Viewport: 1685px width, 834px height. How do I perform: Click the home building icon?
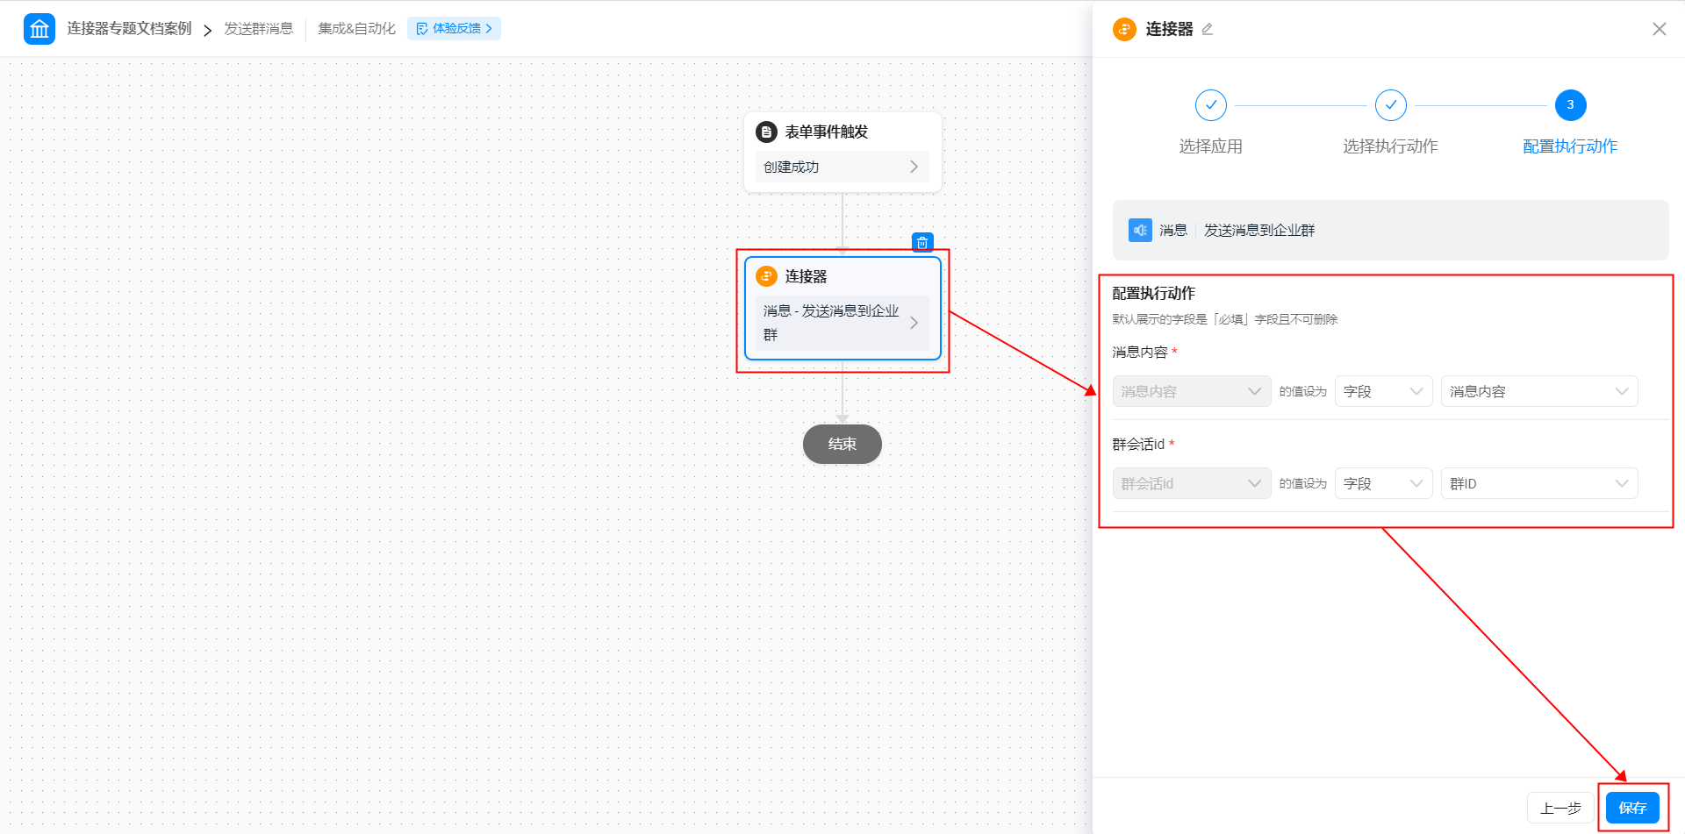pos(39,29)
